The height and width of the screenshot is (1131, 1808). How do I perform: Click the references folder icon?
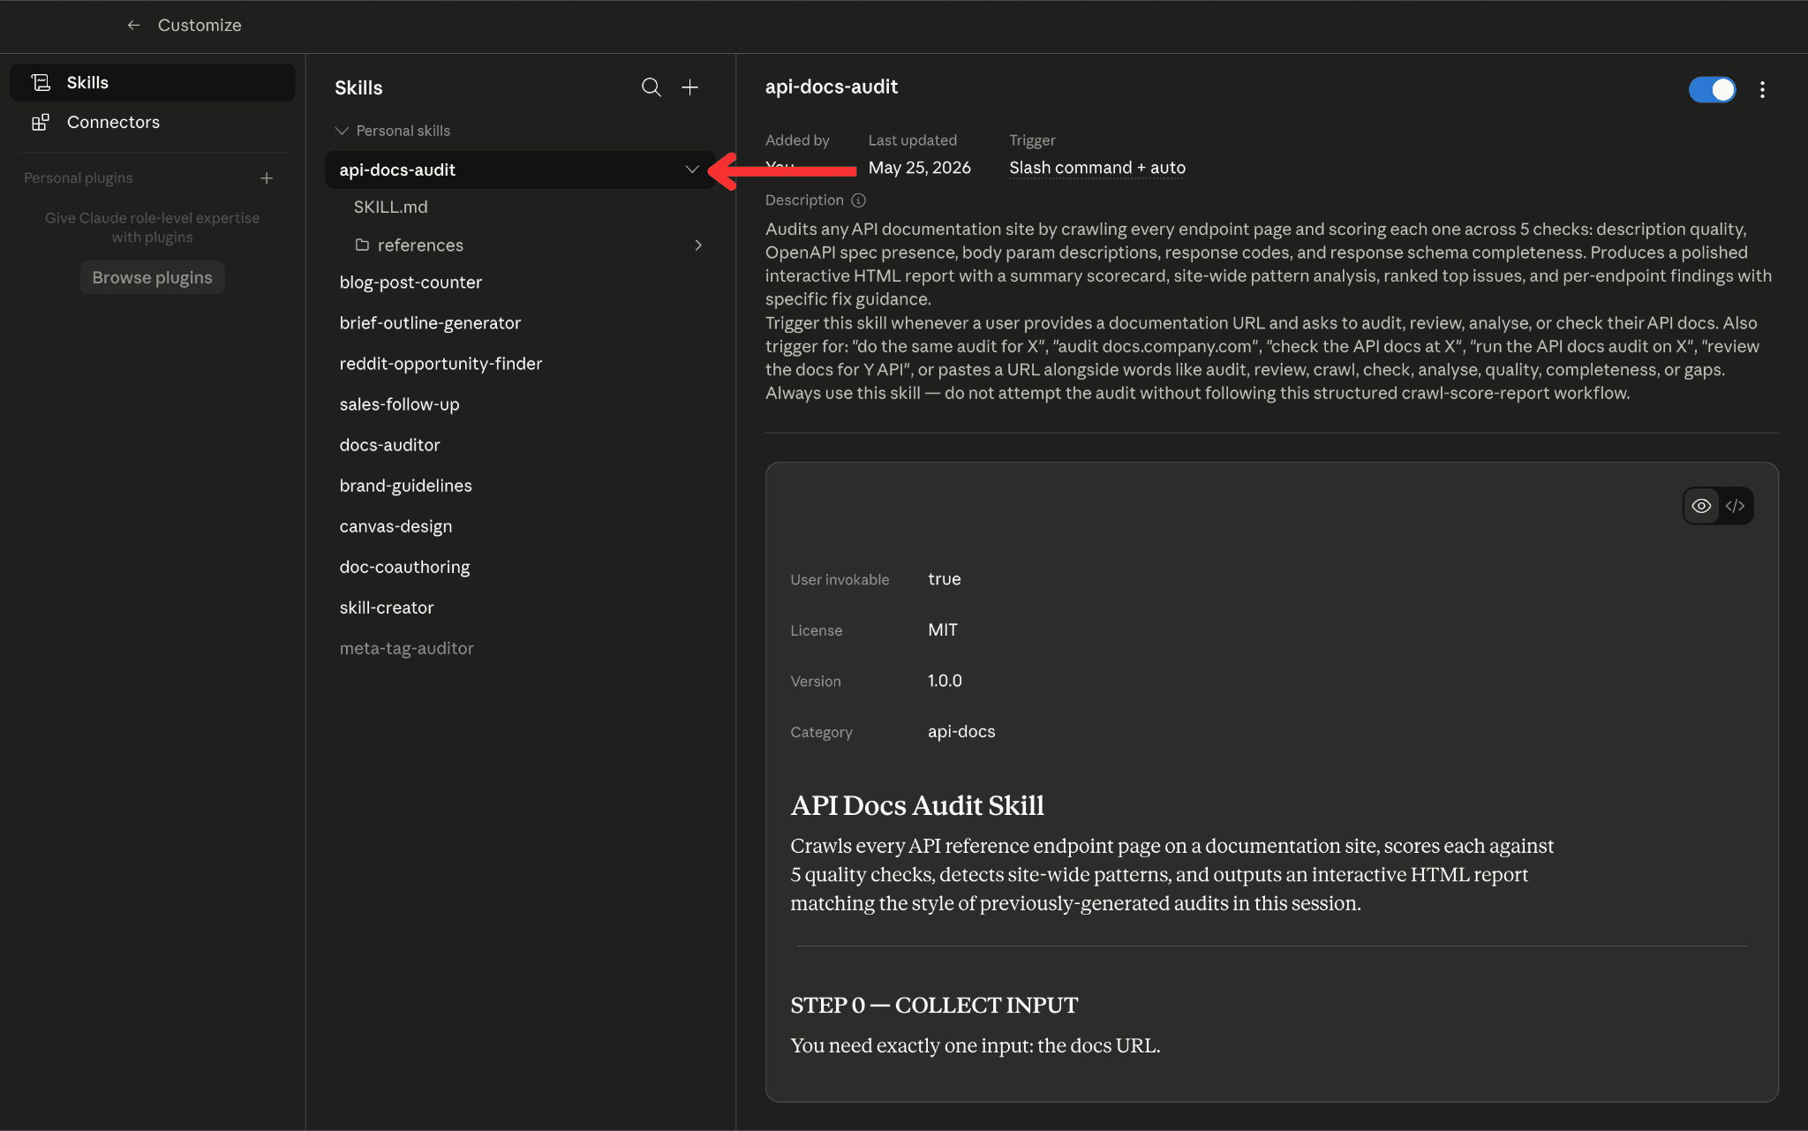click(x=362, y=245)
